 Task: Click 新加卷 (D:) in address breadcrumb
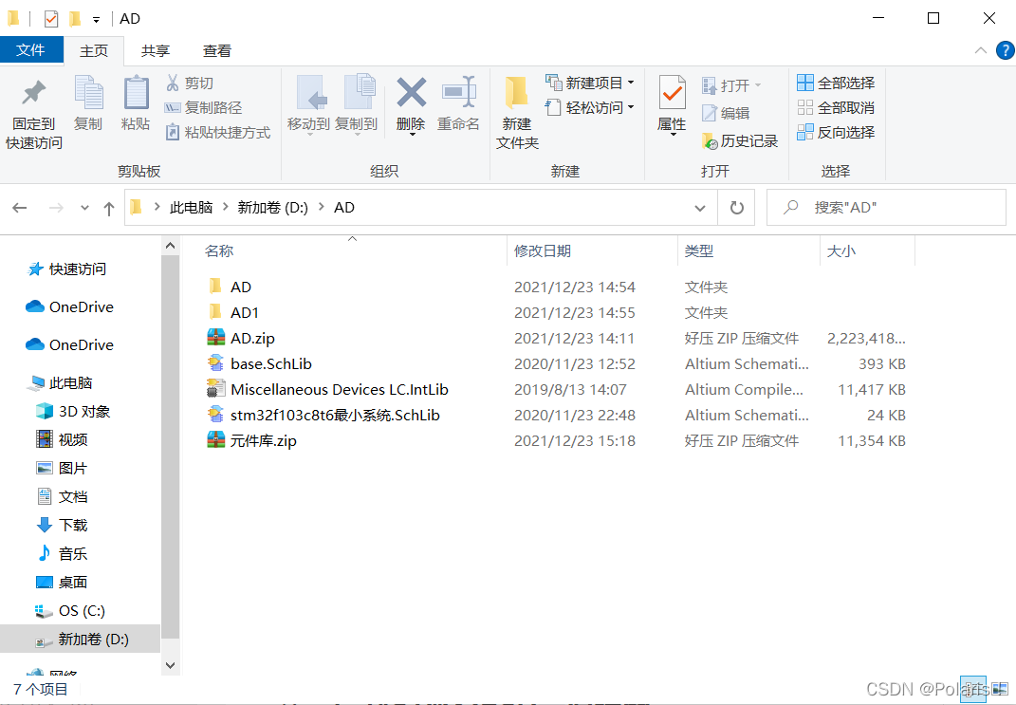pyautogui.click(x=273, y=208)
